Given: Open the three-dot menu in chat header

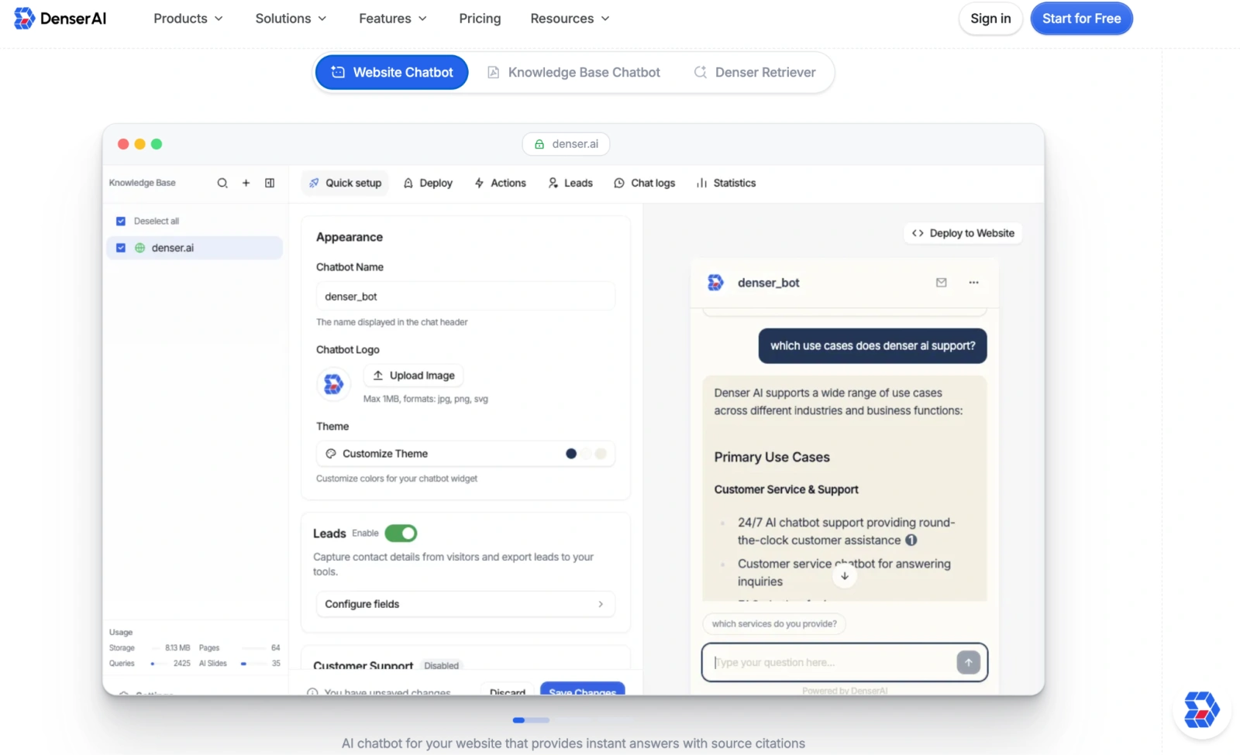Looking at the screenshot, I should pyautogui.click(x=973, y=283).
